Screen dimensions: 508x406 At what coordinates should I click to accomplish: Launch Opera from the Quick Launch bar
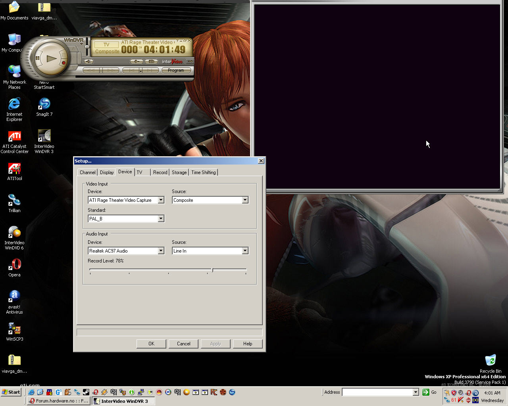point(95,392)
